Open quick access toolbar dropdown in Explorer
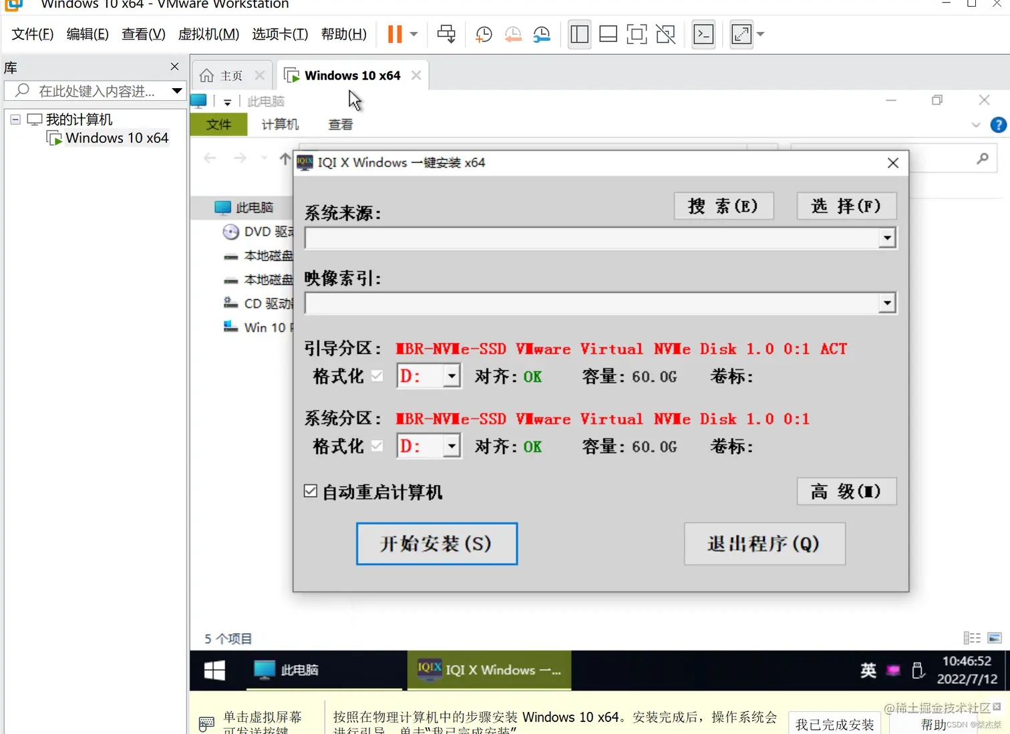Screen dimensions: 1010x734 (x=227, y=102)
